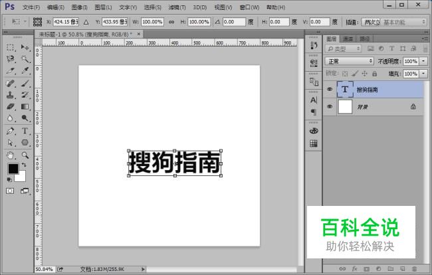Toggle lock image pixels brush icon
This screenshot has height=275, width=432.
click(355, 74)
